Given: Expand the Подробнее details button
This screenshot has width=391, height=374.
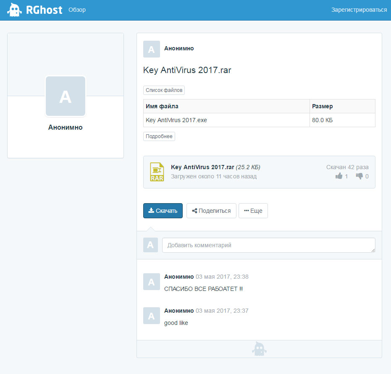Looking at the screenshot, I should coord(159,136).
